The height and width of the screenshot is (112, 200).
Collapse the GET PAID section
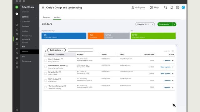37,17
